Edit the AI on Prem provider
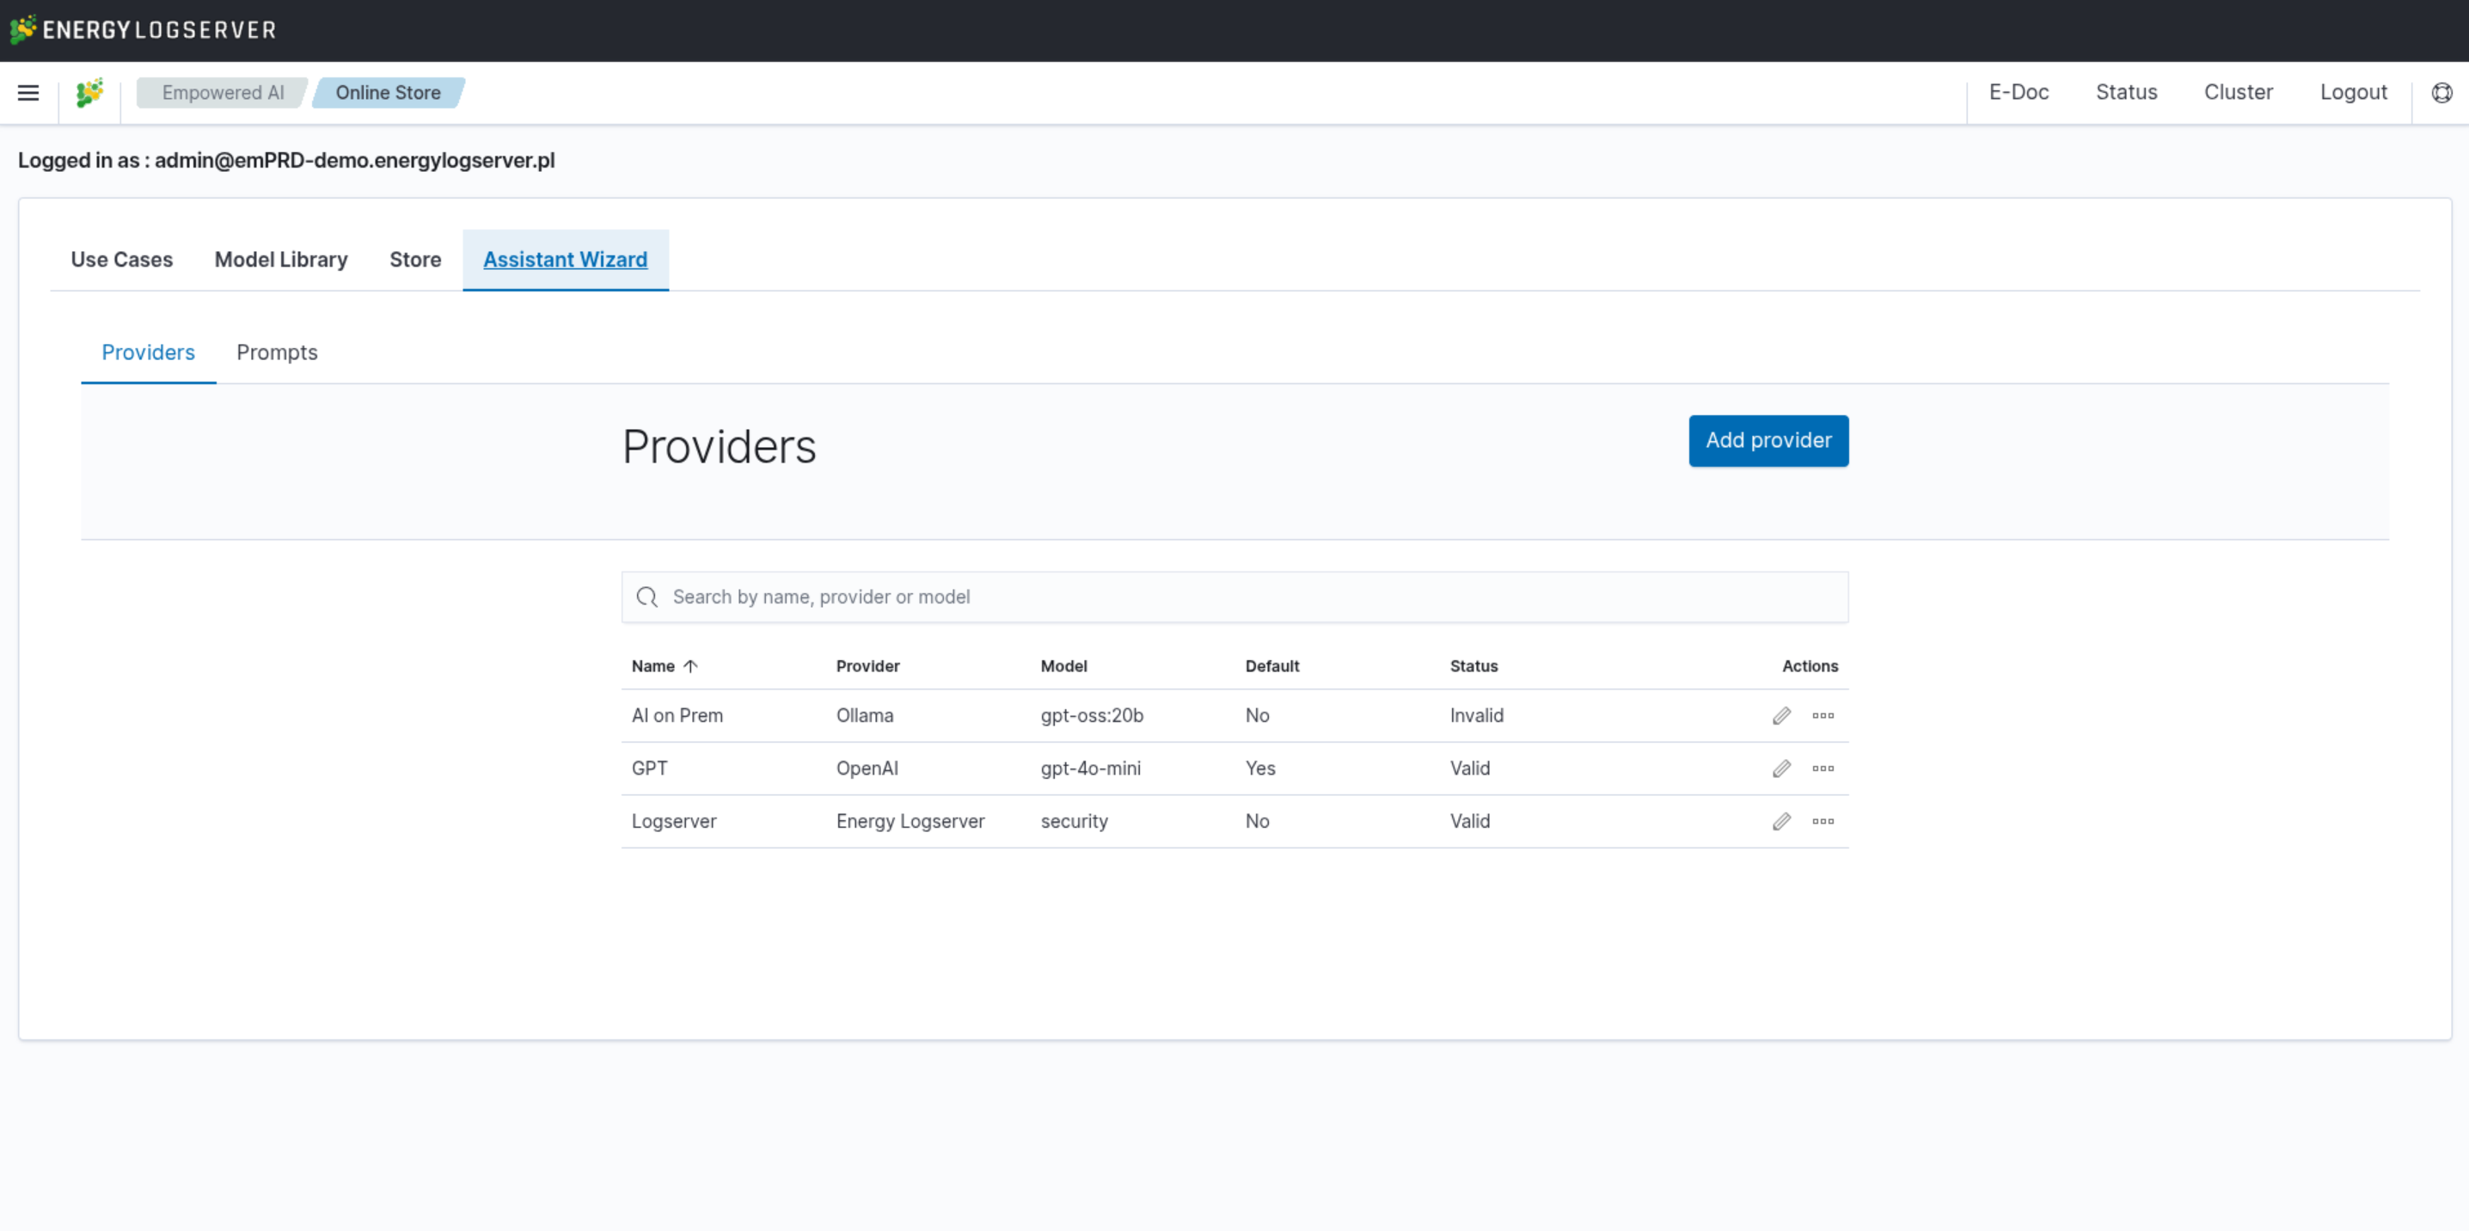Screen dimensions: 2469x1231 coord(1780,716)
